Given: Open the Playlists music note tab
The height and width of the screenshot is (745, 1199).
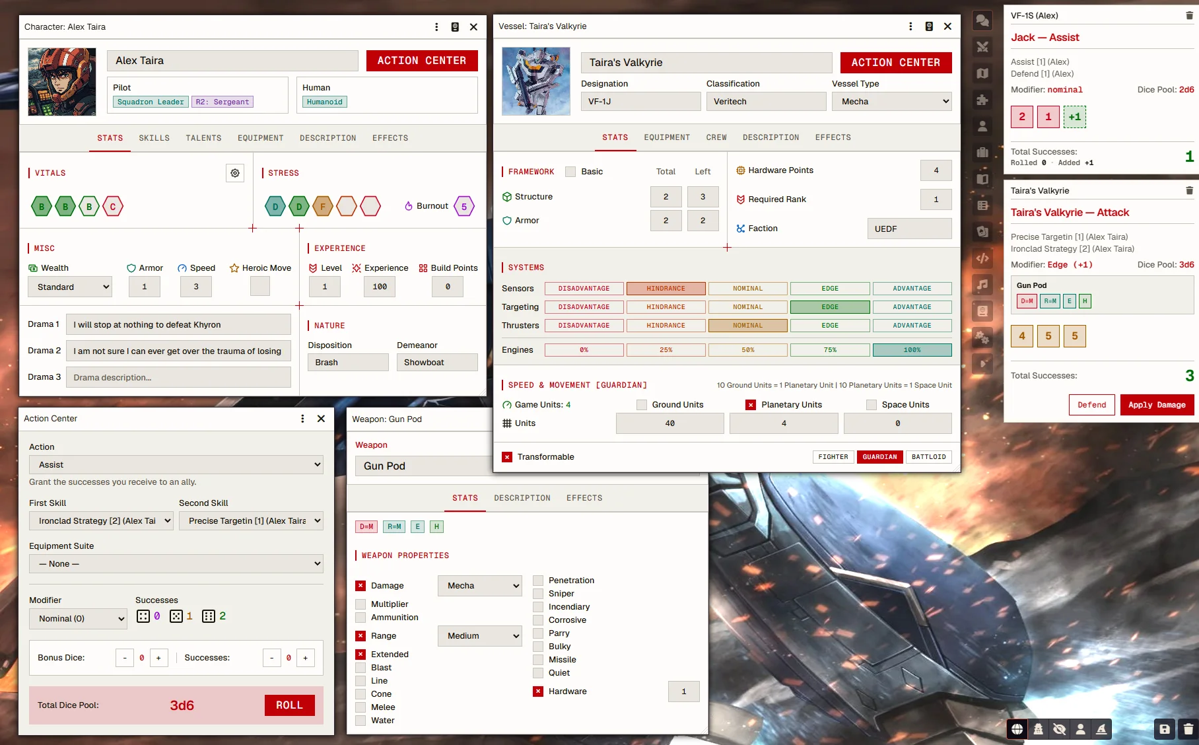Looking at the screenshot, I should coord(982,285).
